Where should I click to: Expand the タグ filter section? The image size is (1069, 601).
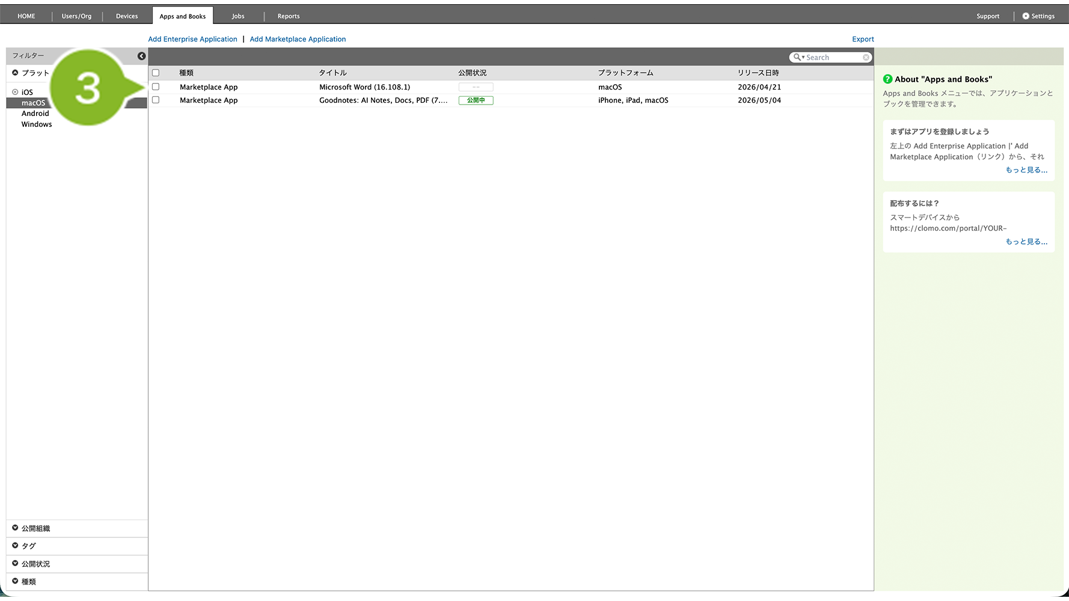[x=76, y=546]
